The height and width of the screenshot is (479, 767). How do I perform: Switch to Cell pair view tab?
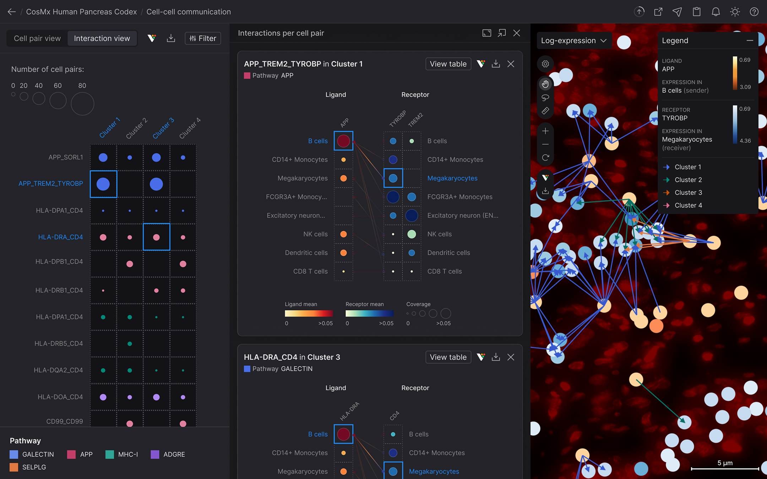point(37,38)
